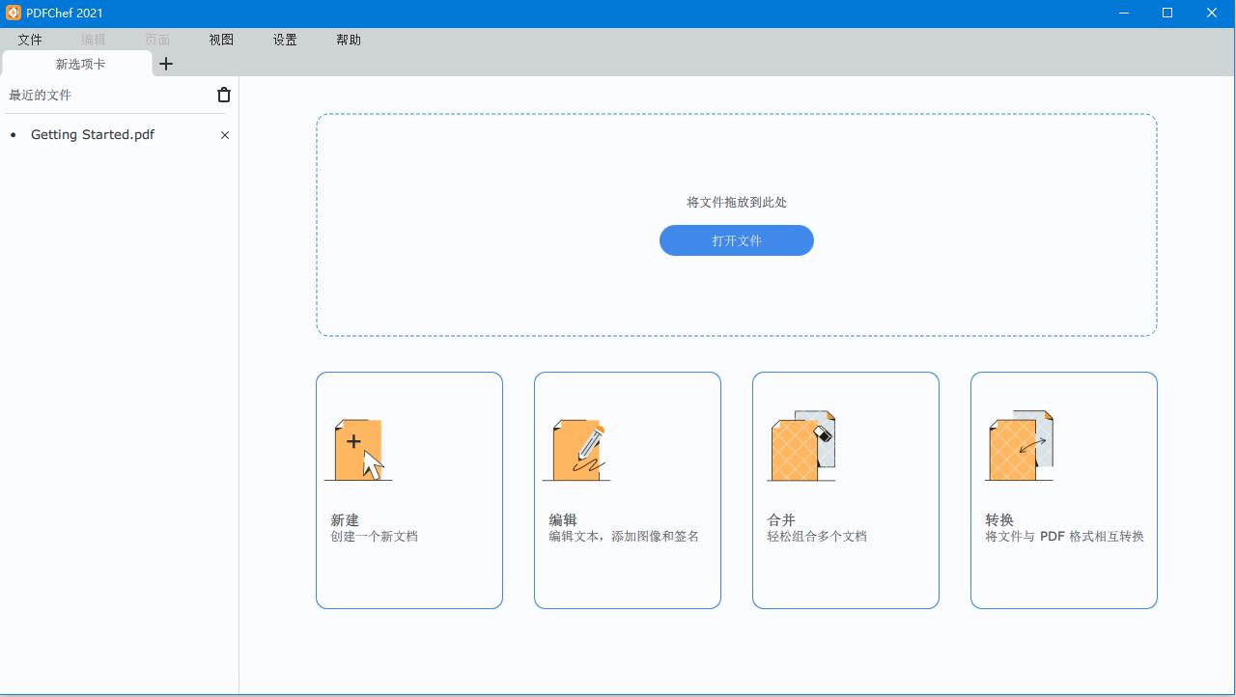
Task: Minimize the PDFChef window
Action: [1124, 13]
